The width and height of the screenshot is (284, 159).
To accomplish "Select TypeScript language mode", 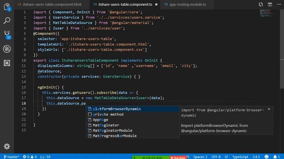I will (x=240, y=157).
